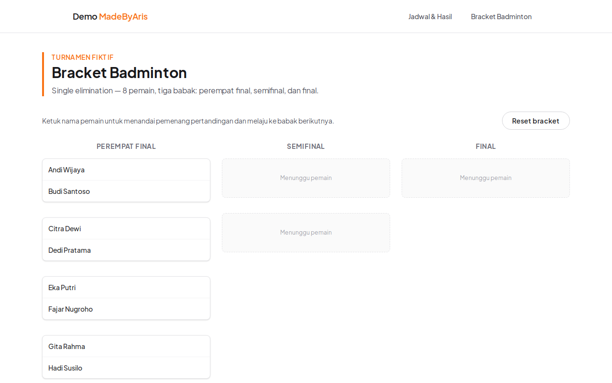Click the FINAL column heading
Image resolution: width=612 pixels, height=383 pixels.
coord(486,146)
